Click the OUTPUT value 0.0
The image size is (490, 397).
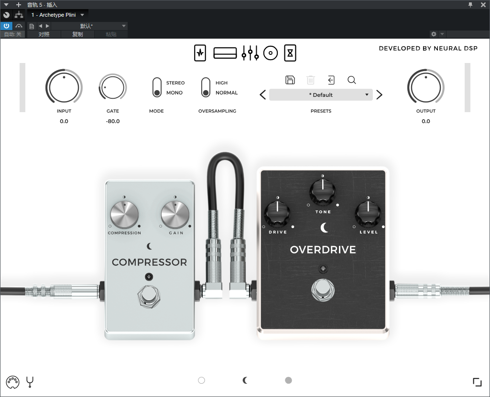point(426,121)
